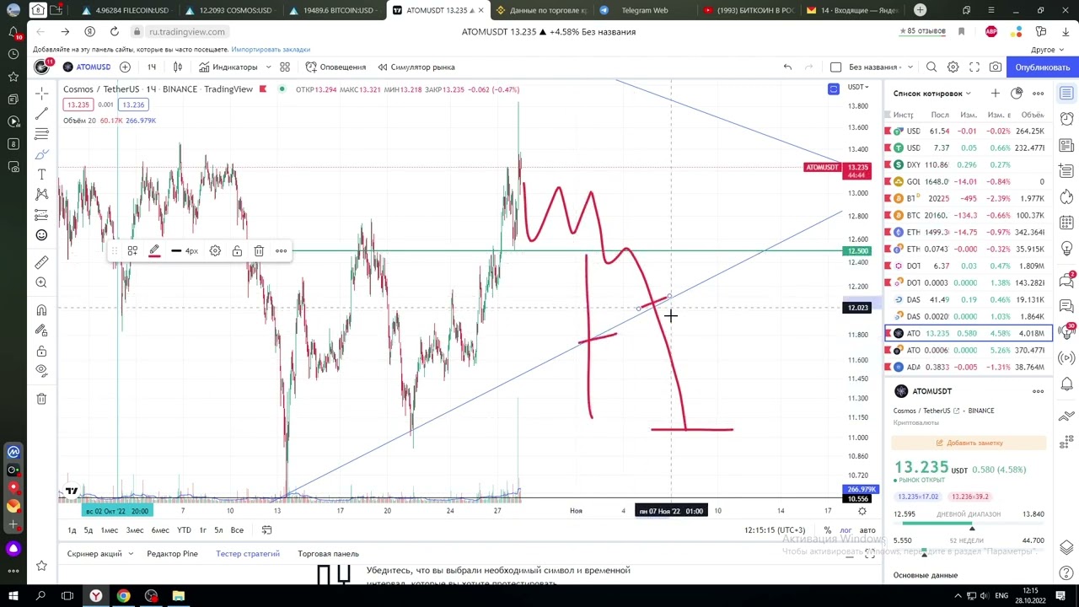Screen dimensions: 1079x607
Task: Hide all drawings with eye icon
Action: (x=41, y=371)
